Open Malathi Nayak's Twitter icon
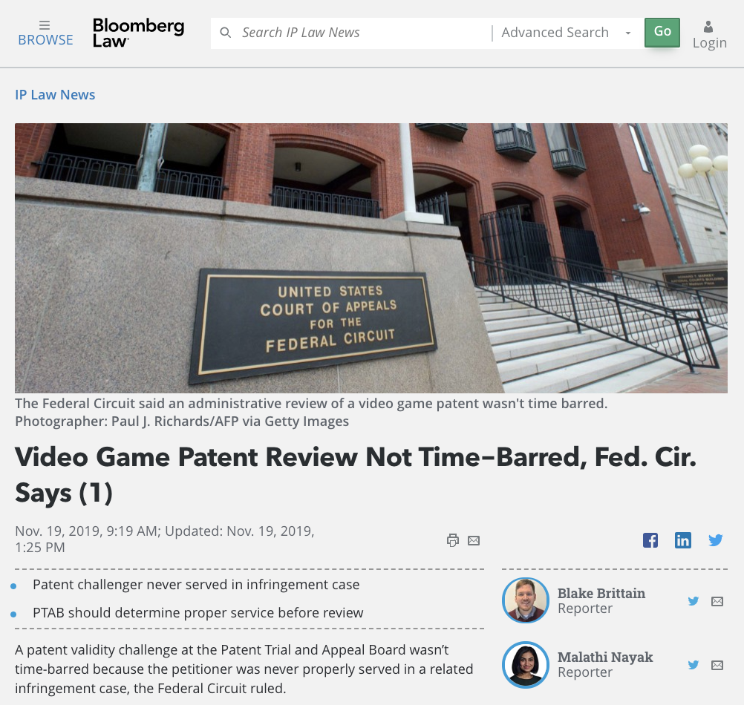The width and height of the screenshot is (744, 705). coord(694,665)
